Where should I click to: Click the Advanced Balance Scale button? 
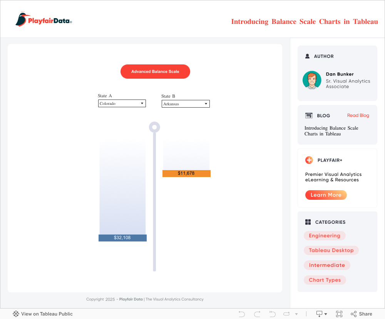155,72
